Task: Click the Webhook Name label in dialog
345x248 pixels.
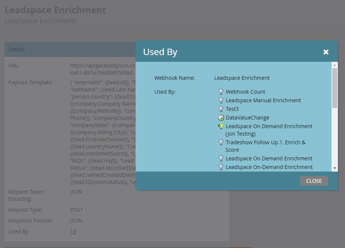Action: coord(175,78)
